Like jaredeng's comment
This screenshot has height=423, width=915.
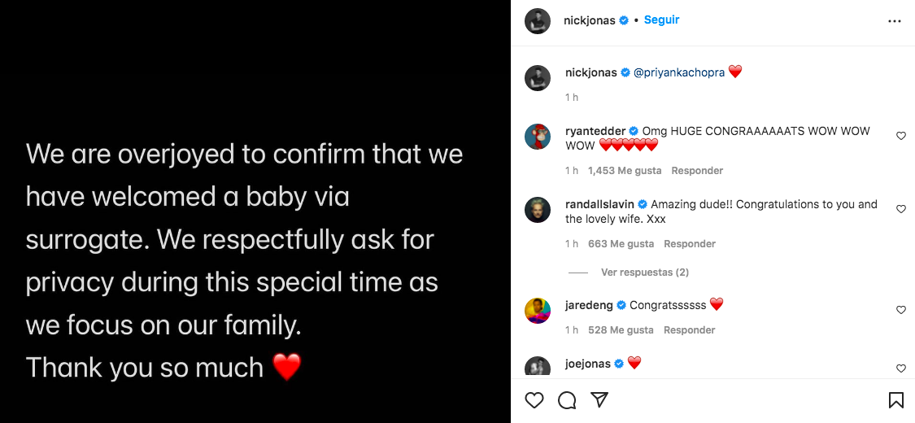(900, 310)
